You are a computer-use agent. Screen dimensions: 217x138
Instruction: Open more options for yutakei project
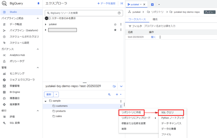click(121, 24)
